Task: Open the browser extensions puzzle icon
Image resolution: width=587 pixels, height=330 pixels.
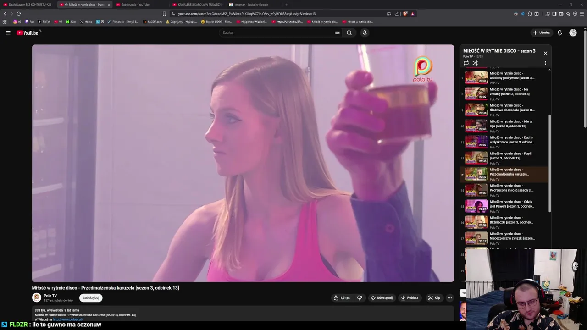Action: click(530, 14)
